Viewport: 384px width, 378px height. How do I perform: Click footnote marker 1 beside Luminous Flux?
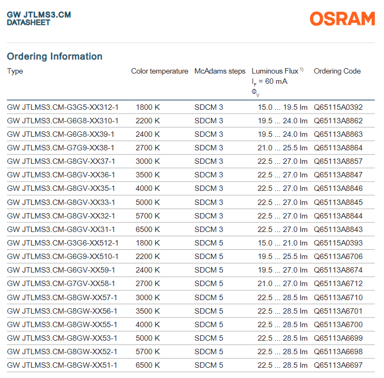coord(302,70)
